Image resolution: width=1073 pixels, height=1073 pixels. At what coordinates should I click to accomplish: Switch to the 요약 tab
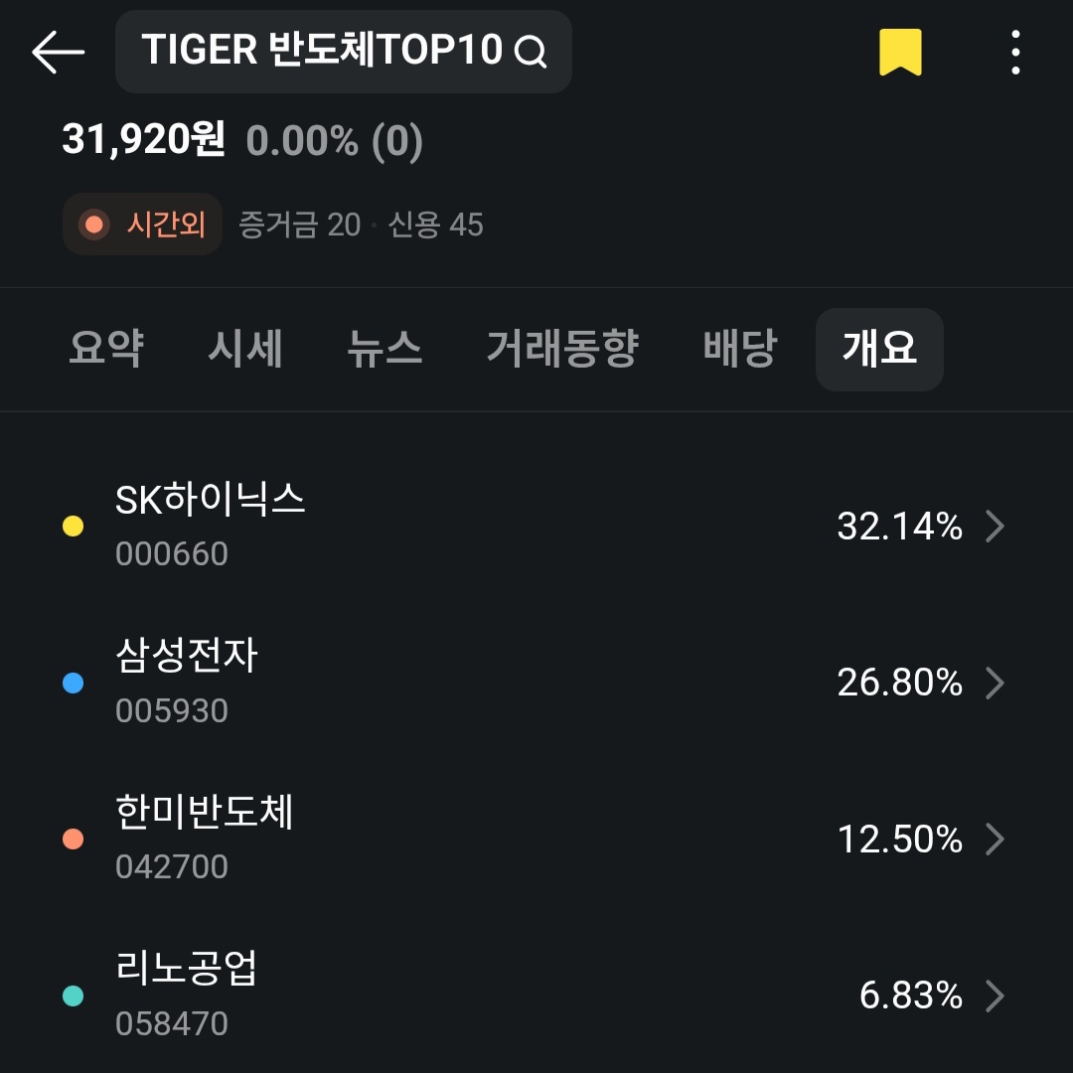point(106,349)
